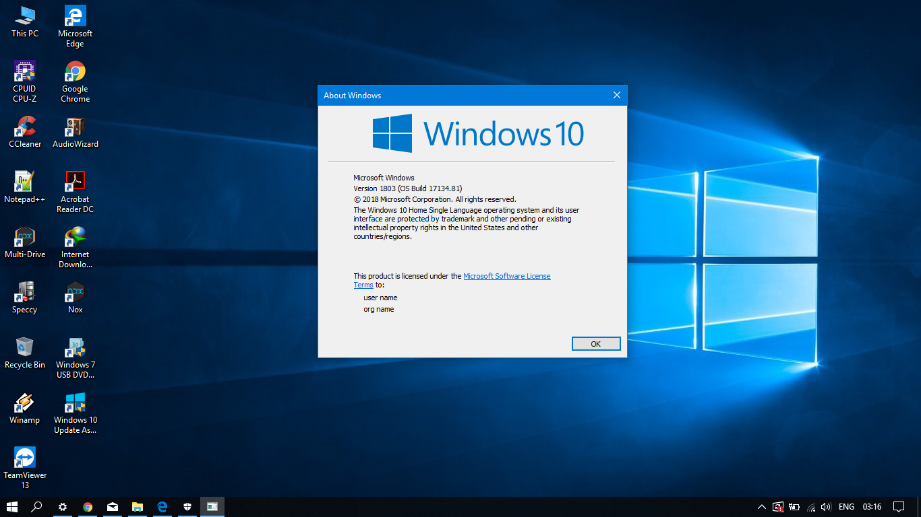This screenshot has height=517, width=921.
Task: Open AudioWizard desktop shortcut
Action: (75, 132)
